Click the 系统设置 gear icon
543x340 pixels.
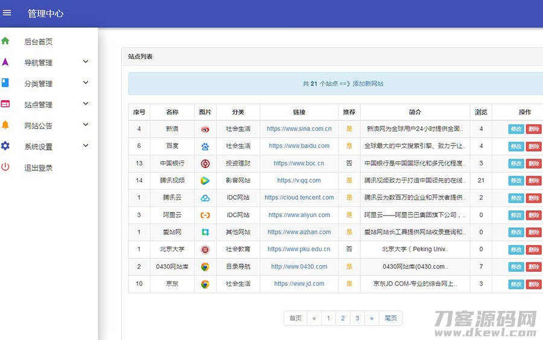(5, 146)
